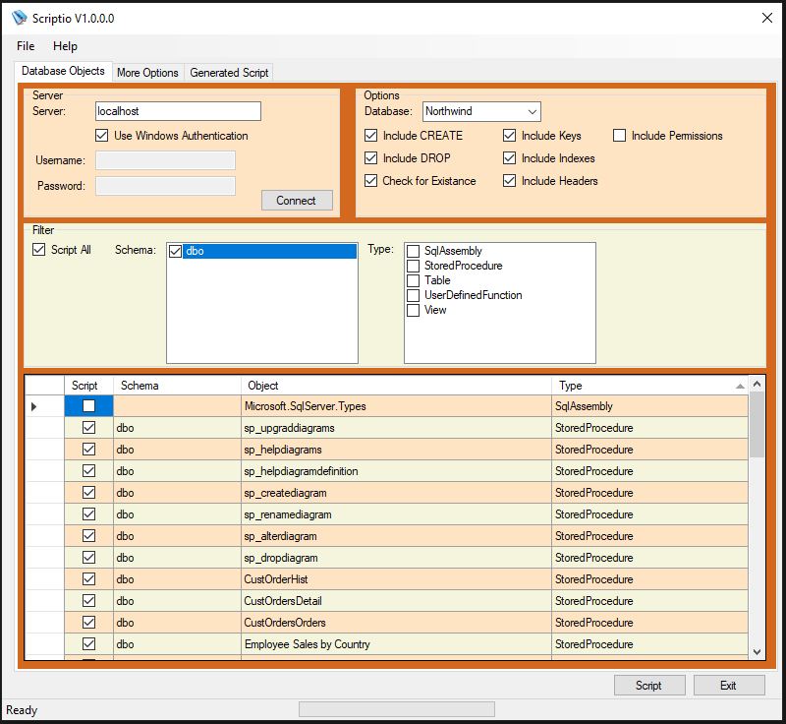Viewport: 786px width, 724px height.
Task: Toggle Include CREATE checkbox
Action: coord(371,136)
